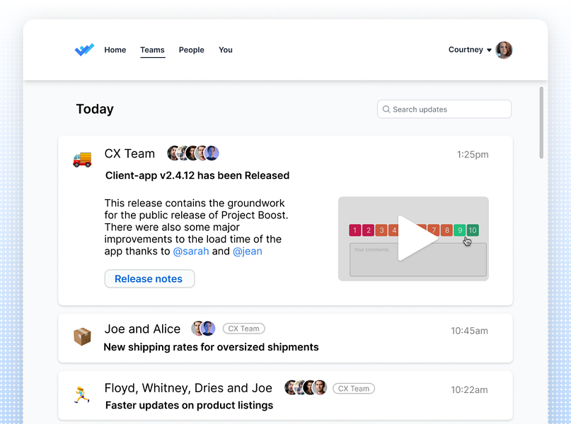Click Courtney's profile avatar

[504, 49]
